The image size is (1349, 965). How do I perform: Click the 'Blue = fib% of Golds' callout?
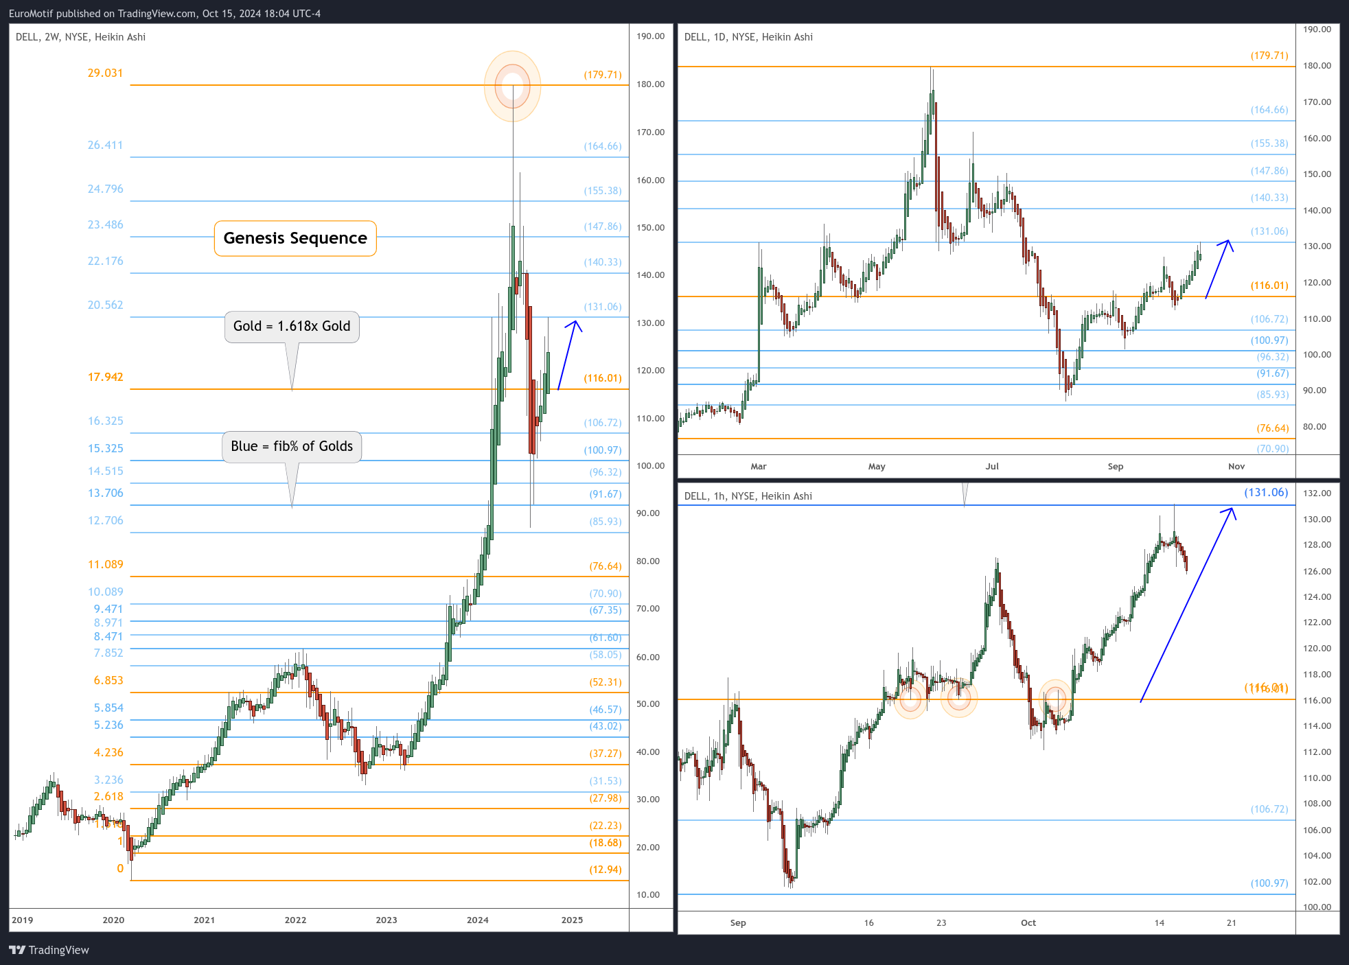292,446
